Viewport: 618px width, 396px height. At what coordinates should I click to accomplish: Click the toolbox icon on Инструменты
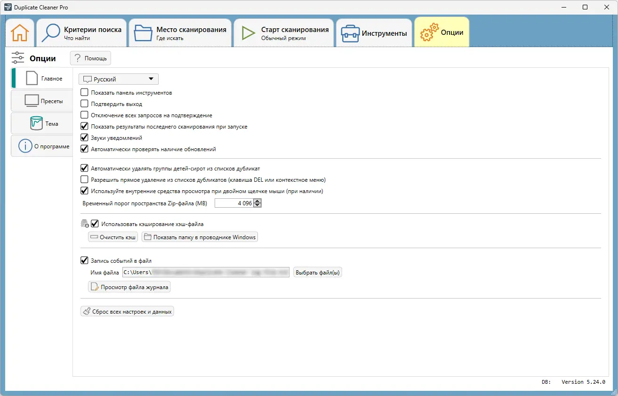pyautogui.click(x=350, y=33)
